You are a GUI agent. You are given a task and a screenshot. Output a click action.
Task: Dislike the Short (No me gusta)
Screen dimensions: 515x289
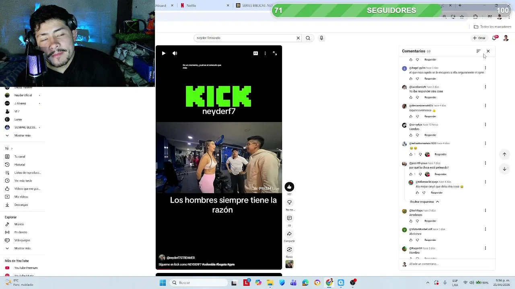tap(289, 202)
